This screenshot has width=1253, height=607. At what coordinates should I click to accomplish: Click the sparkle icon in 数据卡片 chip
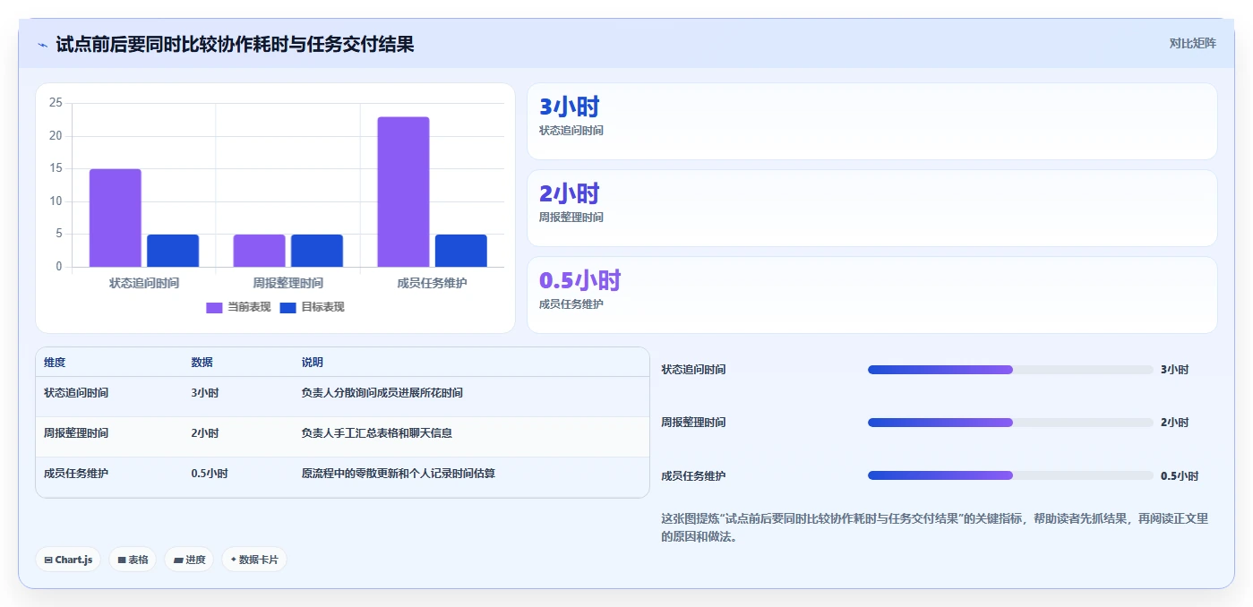point(233,560)
